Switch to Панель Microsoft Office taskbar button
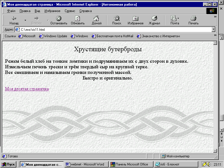Viewport: 224px width, 168px height. (x=131, y=164)
